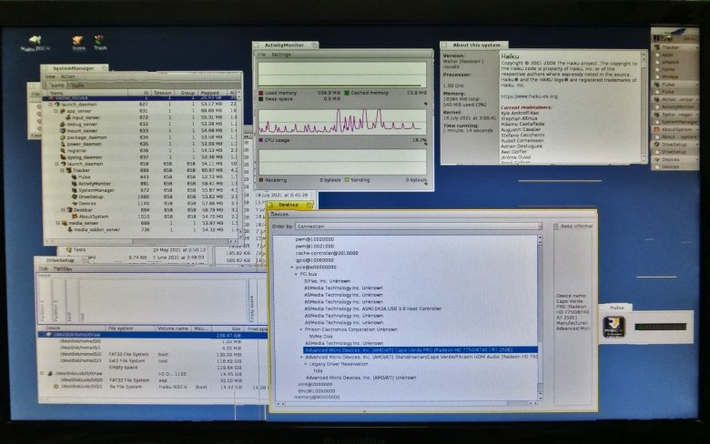Select media_server icon in SystemManager list
Viewport: 710px width, 444px height.
click(65, 223)
